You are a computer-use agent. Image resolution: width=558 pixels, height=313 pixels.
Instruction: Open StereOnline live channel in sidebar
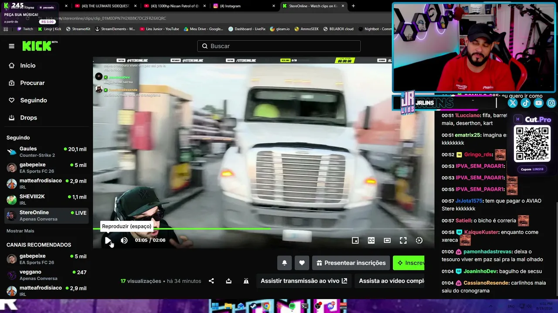(x=46, y=216)
